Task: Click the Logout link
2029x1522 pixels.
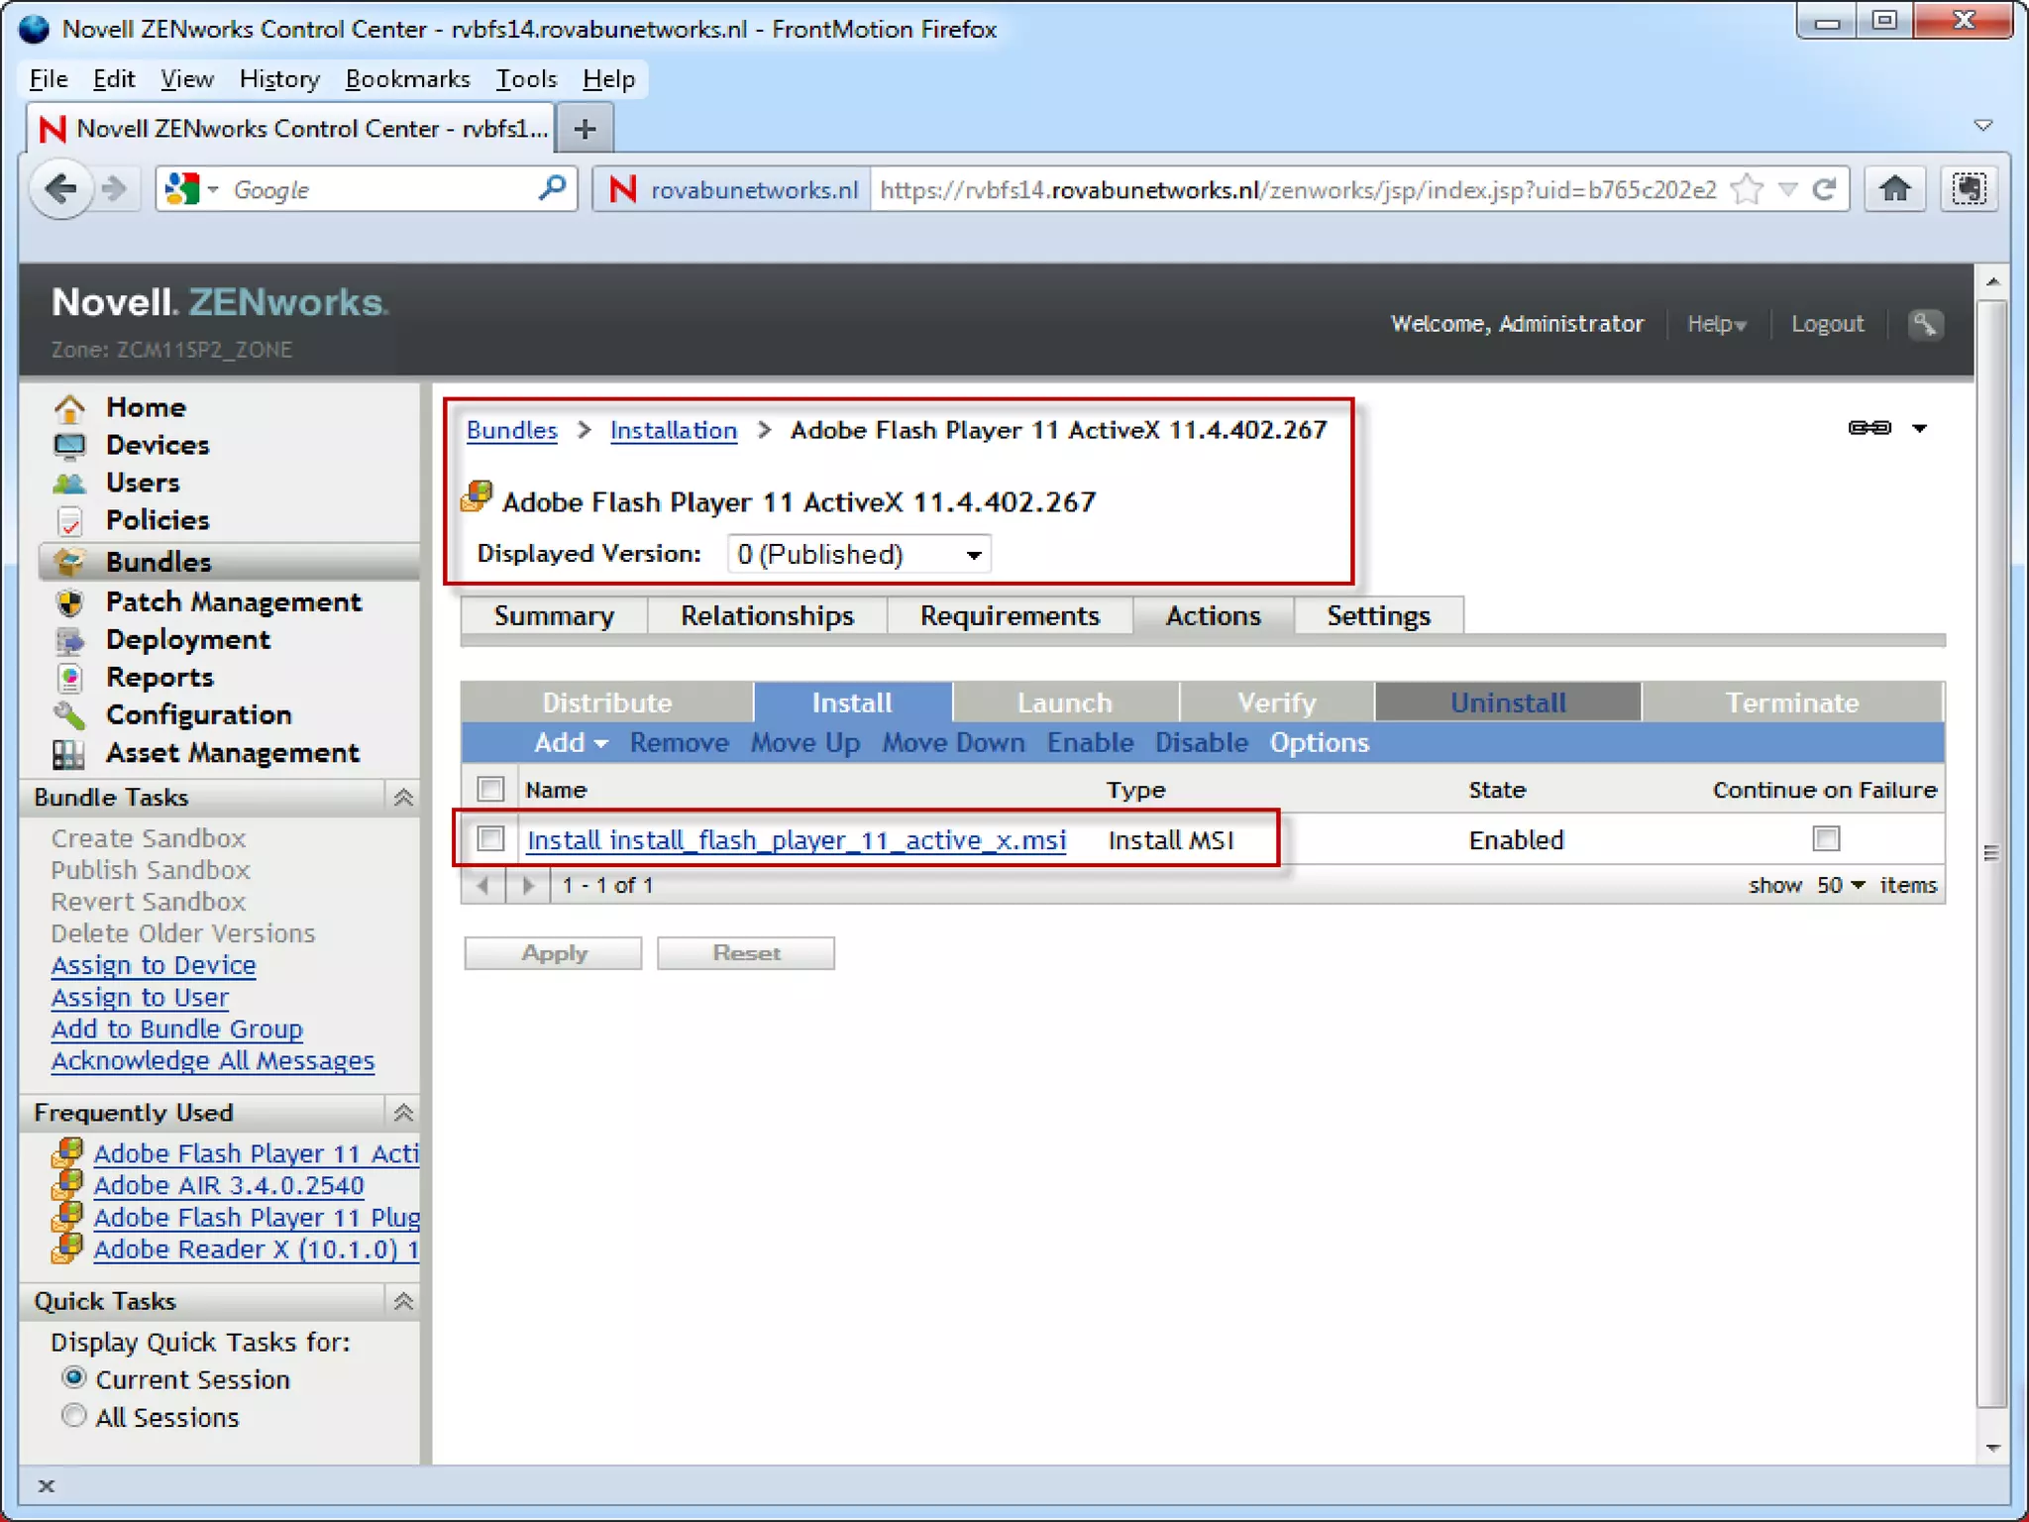Action: (x=1827, y=324)
